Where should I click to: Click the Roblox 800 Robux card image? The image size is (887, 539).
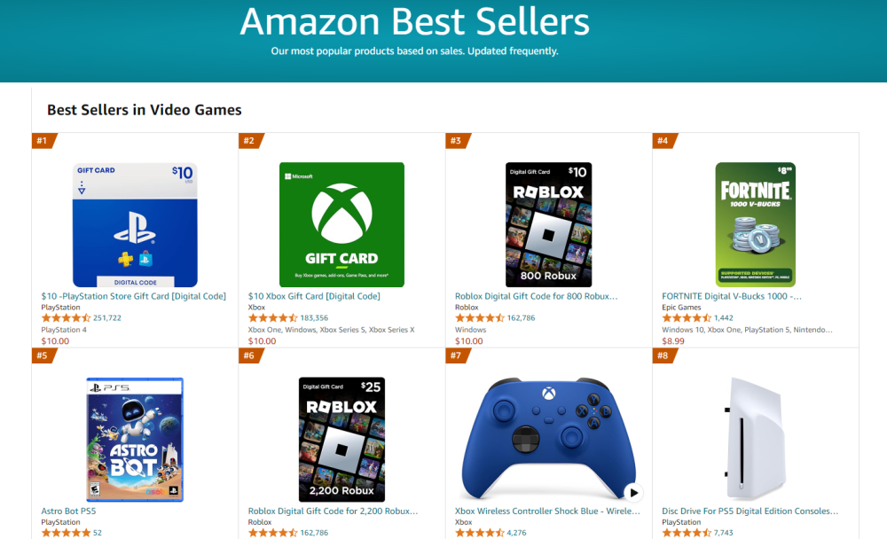(x=548, y=224)
